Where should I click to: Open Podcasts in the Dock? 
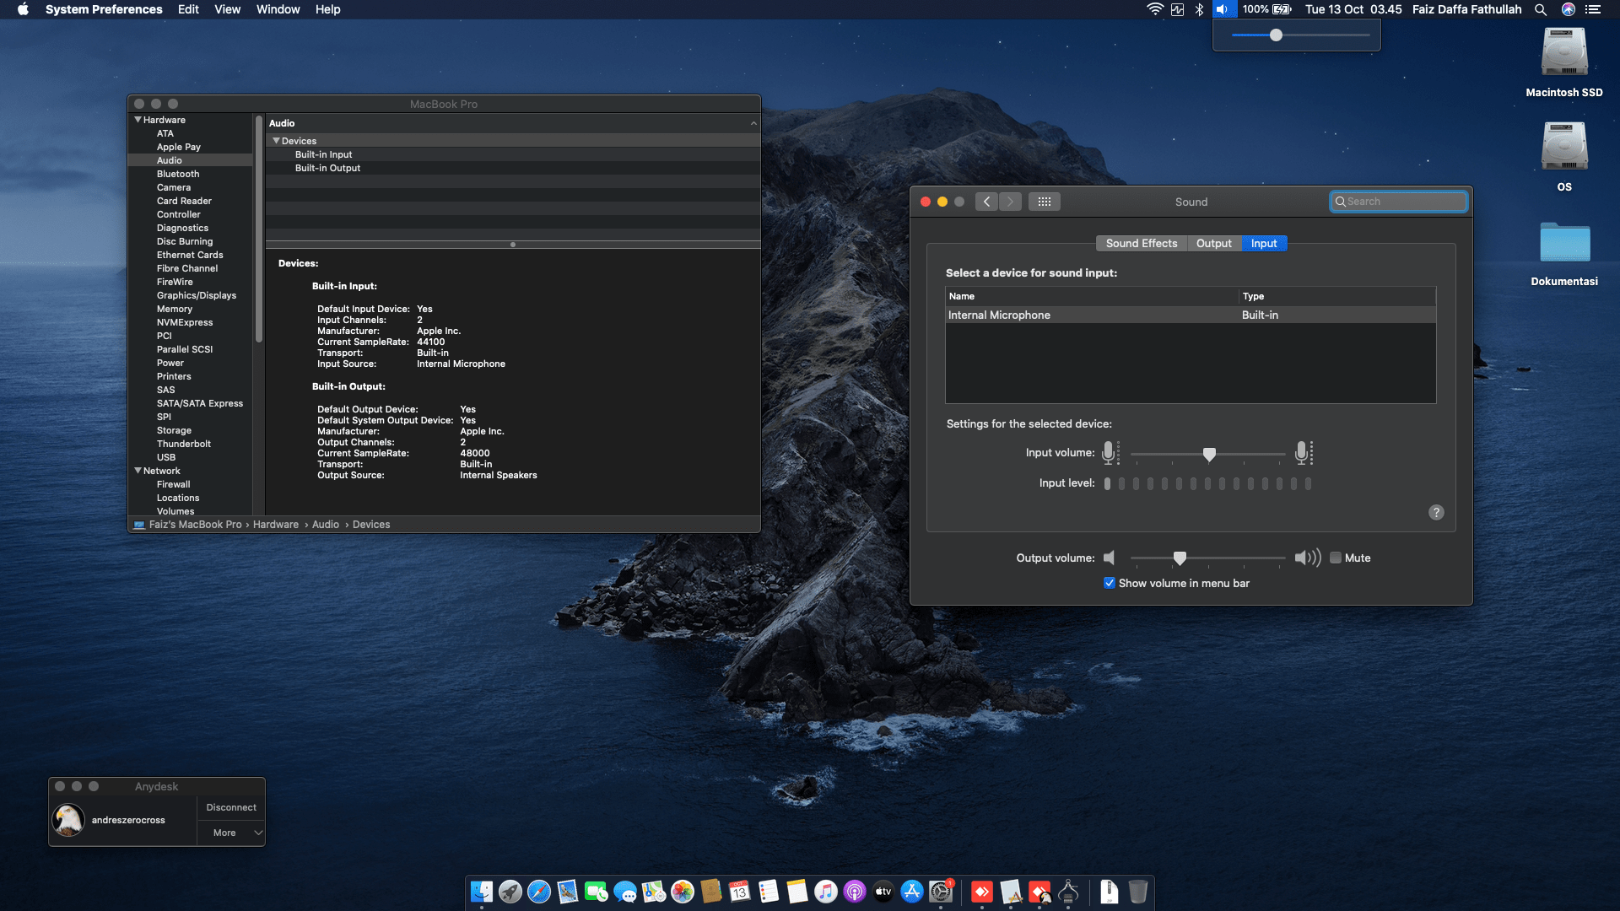tap(855, 892)
